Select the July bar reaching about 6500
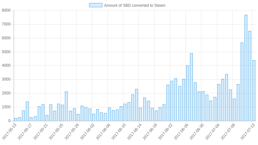Screen dimensions: 258x145 250,76
